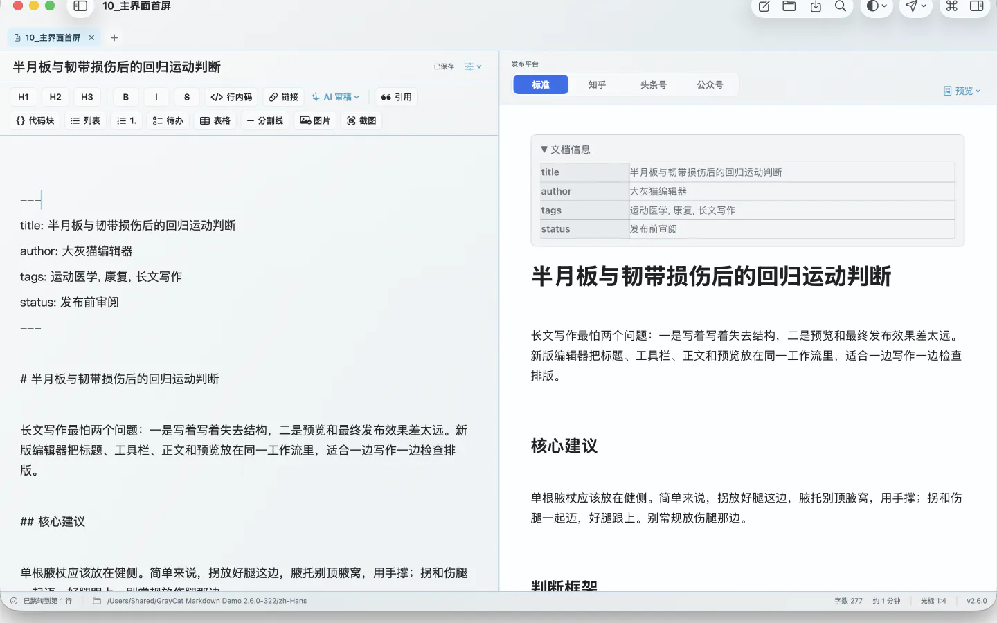Click the 已跳转到第 1 行 status message

click(48, 601)
